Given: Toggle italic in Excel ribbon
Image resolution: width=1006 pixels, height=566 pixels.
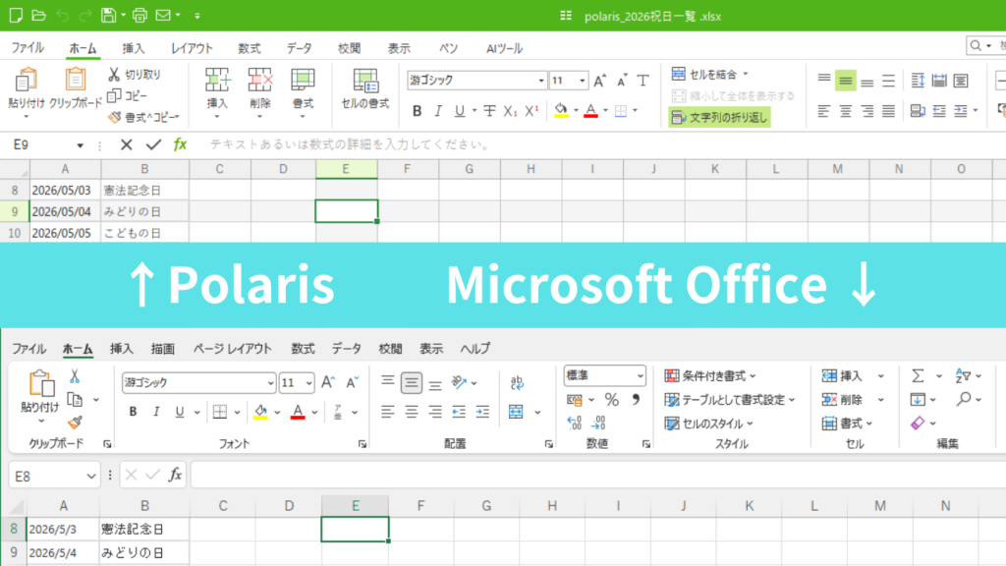Looking at the screenshot, I should pyautogui.click(x=156, y=412).
